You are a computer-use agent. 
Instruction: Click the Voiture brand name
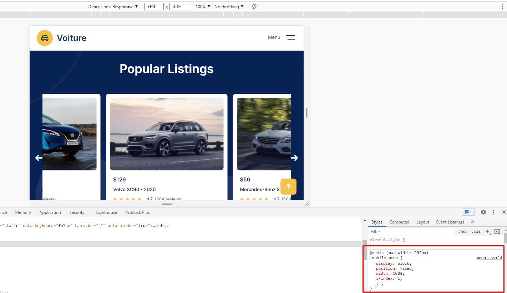click(x=72, y=38)
